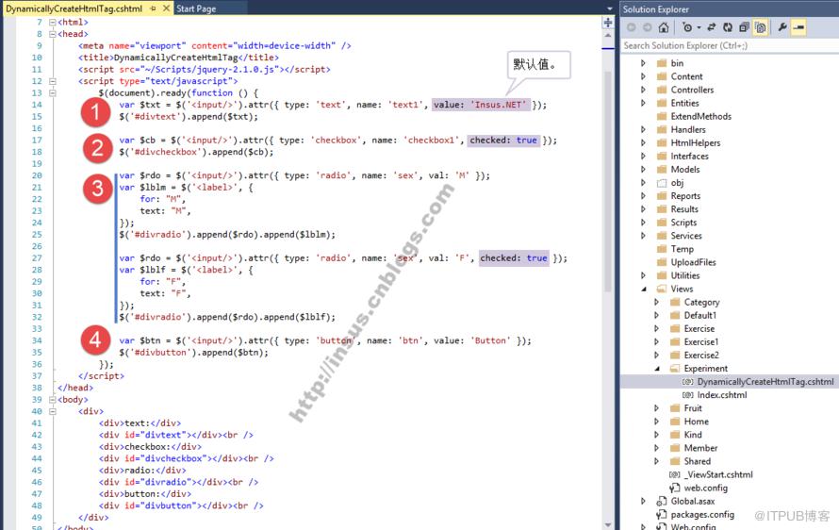
Task: Toggle the highlighted Preview Selected Items icon
Action: [x=798, y=27]
